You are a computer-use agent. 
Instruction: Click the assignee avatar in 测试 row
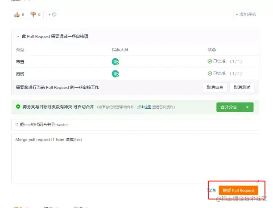tap(115, 74)
